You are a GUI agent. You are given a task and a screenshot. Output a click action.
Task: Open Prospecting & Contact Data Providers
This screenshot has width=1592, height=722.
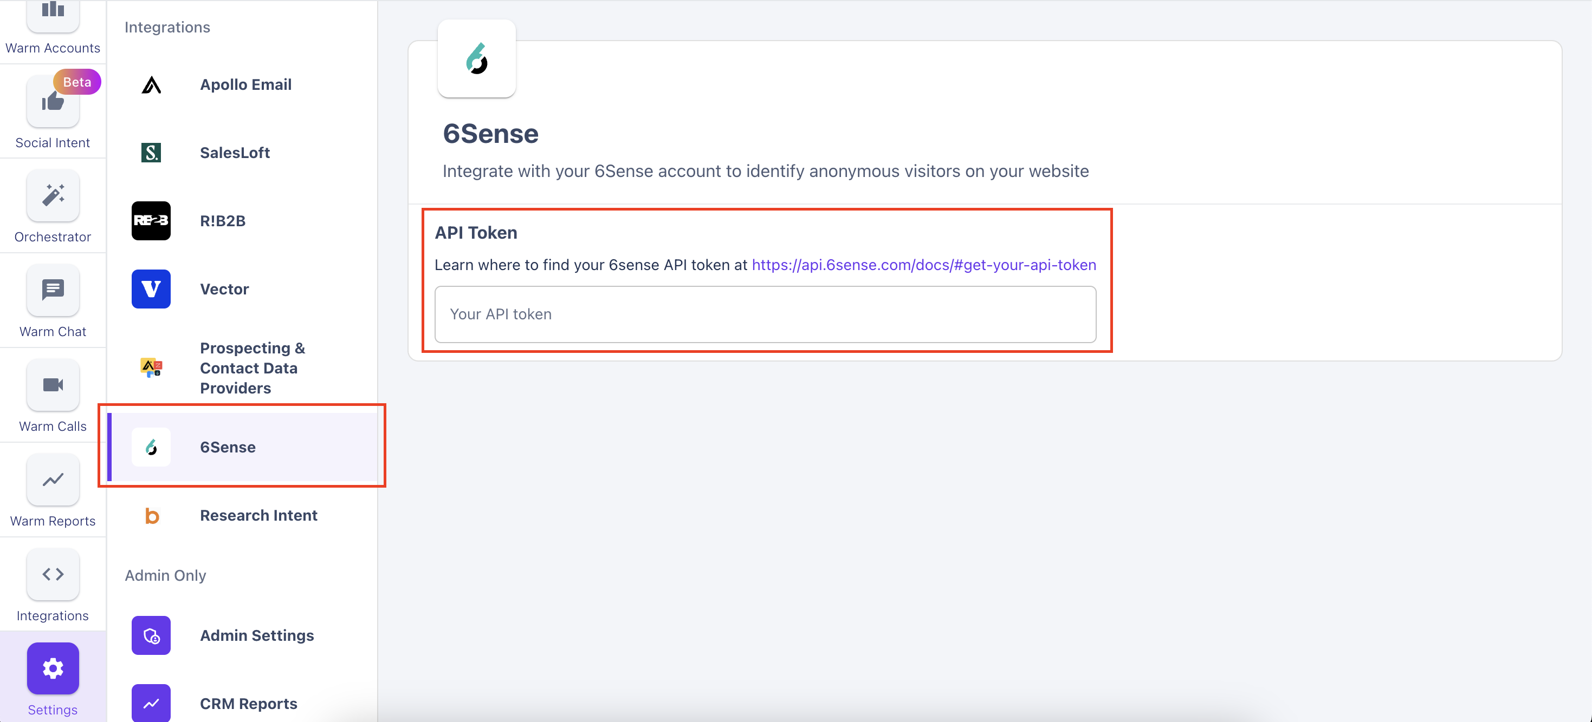[251, 368]
